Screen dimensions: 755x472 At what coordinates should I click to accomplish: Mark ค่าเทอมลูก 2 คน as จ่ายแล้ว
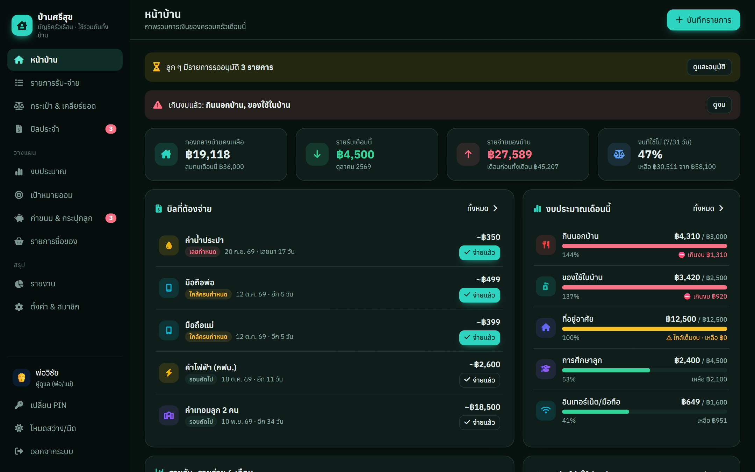[x=480, y=422]
